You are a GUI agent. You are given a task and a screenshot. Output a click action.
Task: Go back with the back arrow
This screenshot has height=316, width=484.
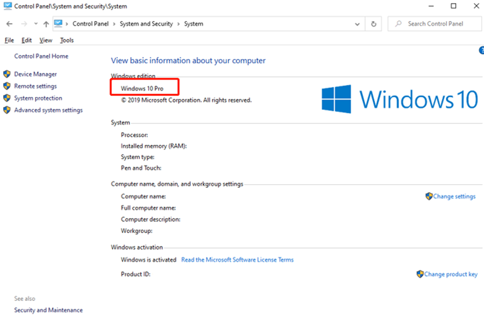10,24
